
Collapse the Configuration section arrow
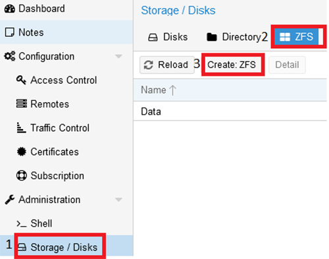click(118, 57)
